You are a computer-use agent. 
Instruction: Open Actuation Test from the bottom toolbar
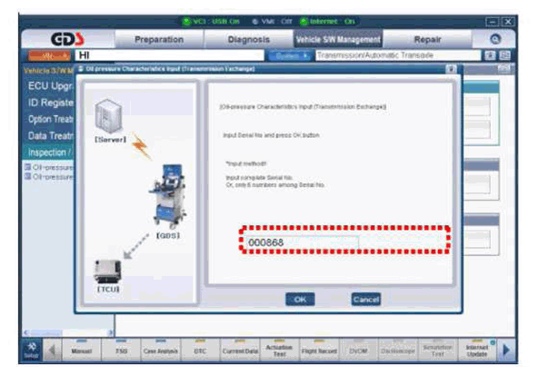279,350
